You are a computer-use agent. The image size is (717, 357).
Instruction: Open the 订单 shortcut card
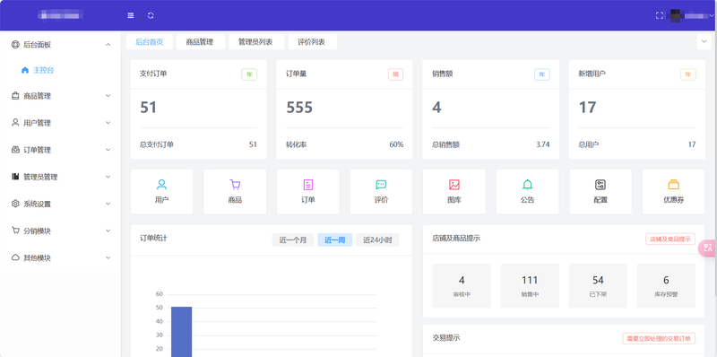point(308,191)
